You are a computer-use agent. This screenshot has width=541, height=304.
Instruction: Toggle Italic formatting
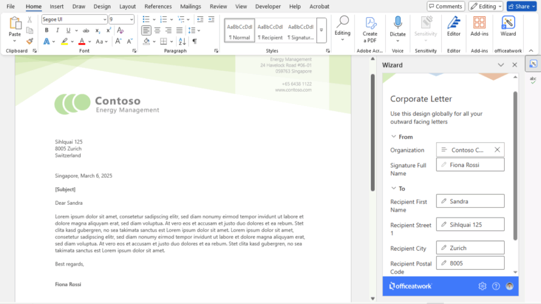[x=57, y=31]
